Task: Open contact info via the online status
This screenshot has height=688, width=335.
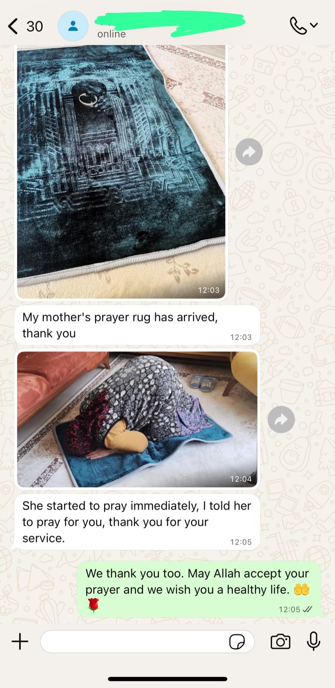Action: pos(111,34)
